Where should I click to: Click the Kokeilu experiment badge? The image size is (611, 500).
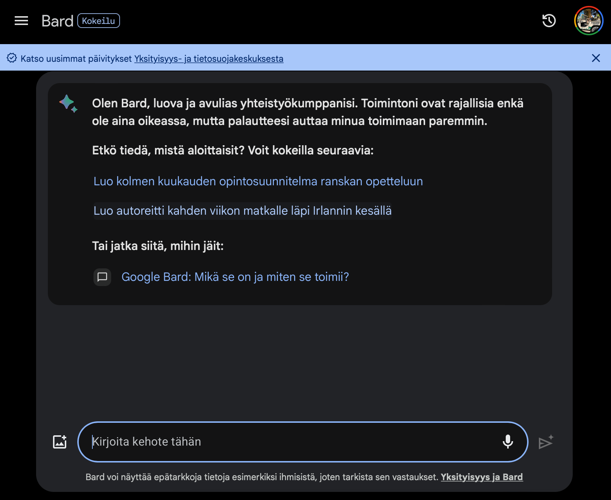tap(99, 21)
